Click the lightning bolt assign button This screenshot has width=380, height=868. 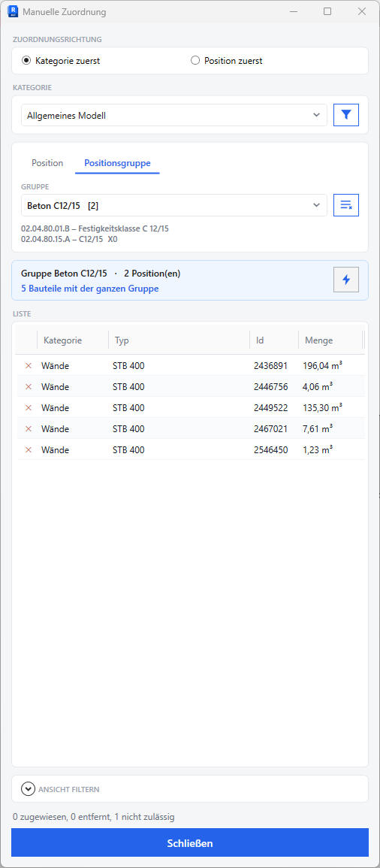tap(346, 280)
